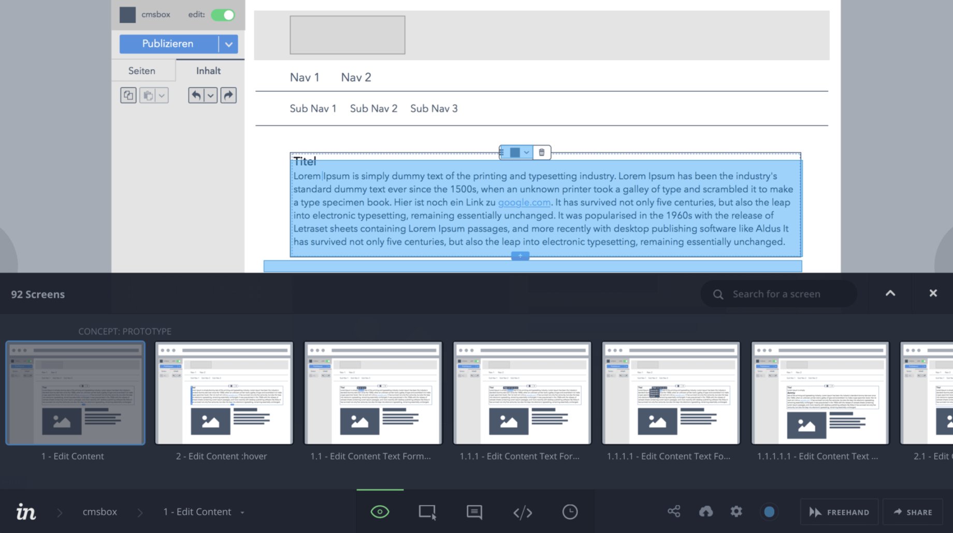
Task: Switch to the Seiten tab
Action: click(x=142, y=70)
